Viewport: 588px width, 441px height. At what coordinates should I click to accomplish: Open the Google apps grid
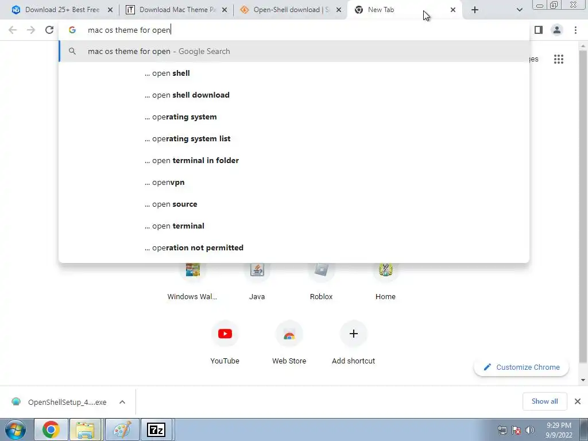[558, 59]
